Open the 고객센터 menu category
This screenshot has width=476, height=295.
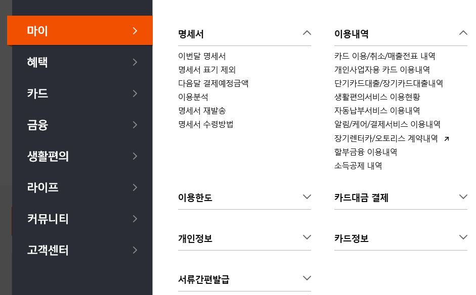(x=82, y=250)
